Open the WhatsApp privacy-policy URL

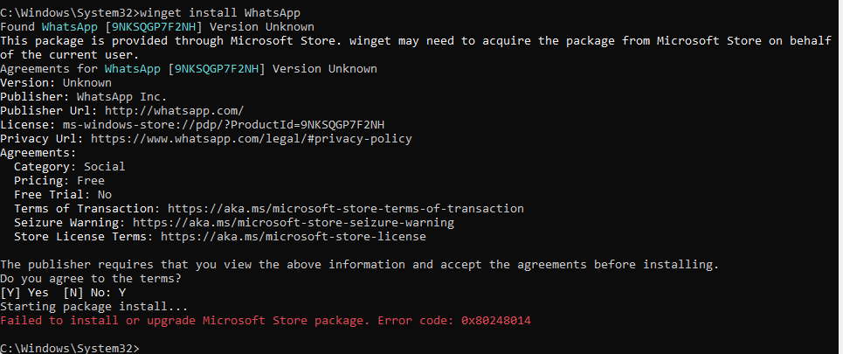click(x=251, y=139)
